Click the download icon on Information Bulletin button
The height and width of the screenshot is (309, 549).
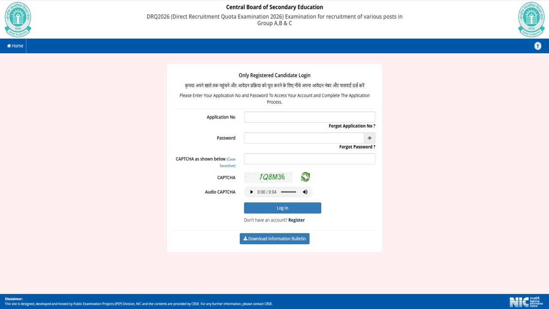tap(245, 239)
